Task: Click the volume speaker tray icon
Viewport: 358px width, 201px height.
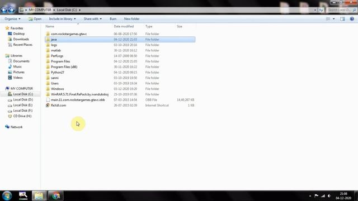Action: [x=329, y=196]
